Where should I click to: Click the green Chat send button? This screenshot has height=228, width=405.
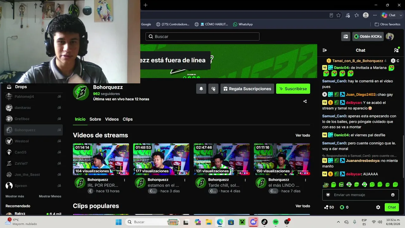tap(392, 207)
